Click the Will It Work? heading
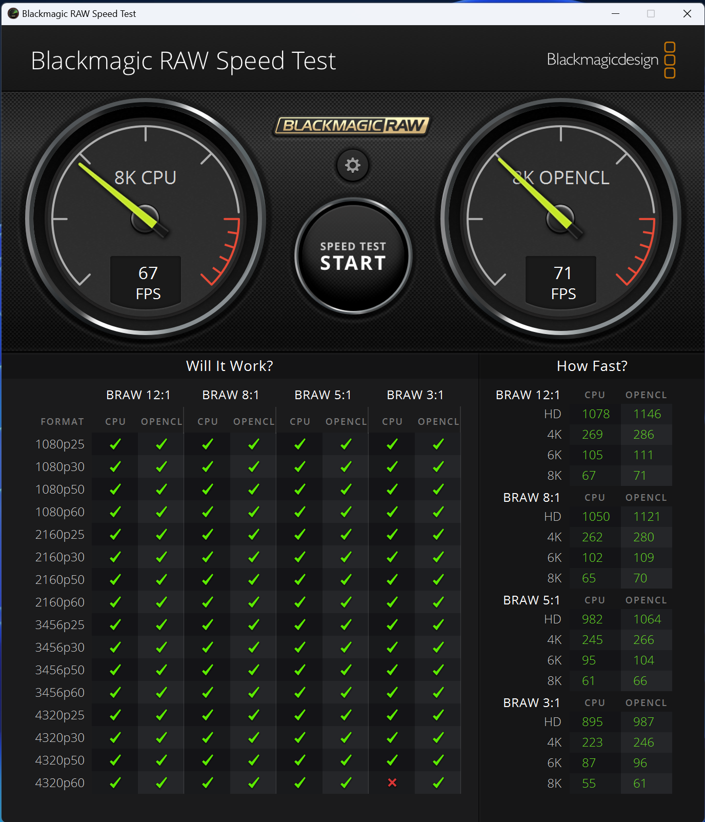Image resolution: width=705 pixels, height=822 pixels. pos(229,366)
